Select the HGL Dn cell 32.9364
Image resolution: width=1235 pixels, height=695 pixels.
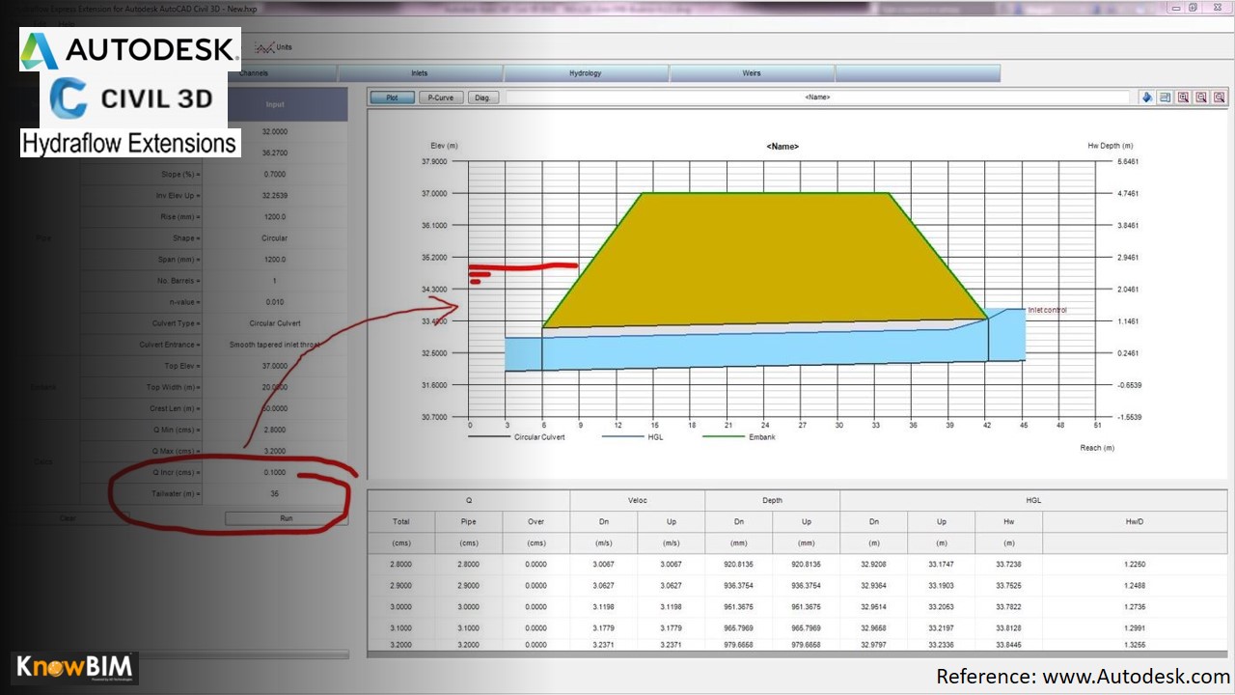[873, 586]
